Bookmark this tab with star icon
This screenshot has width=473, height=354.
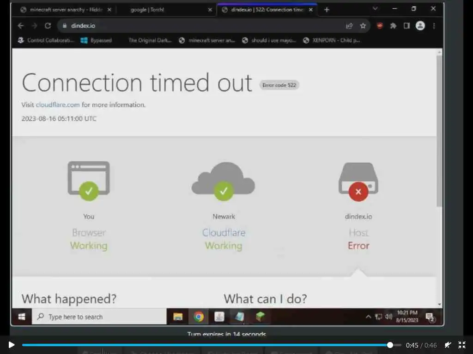click(x=363, y=26)
